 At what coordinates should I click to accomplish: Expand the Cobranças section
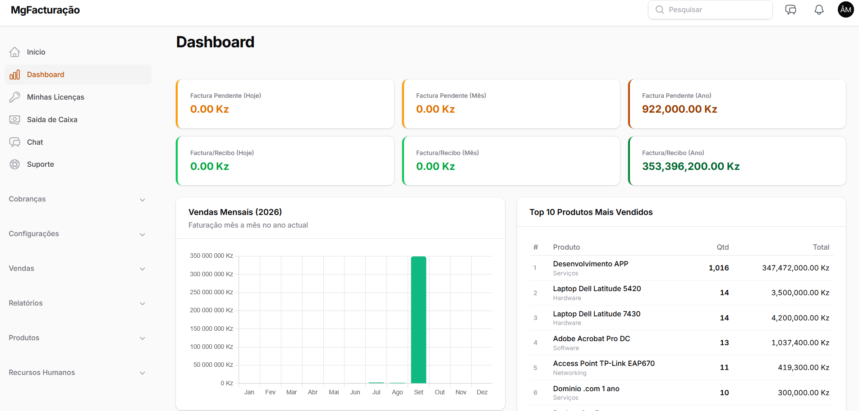(x=78, y=199)
